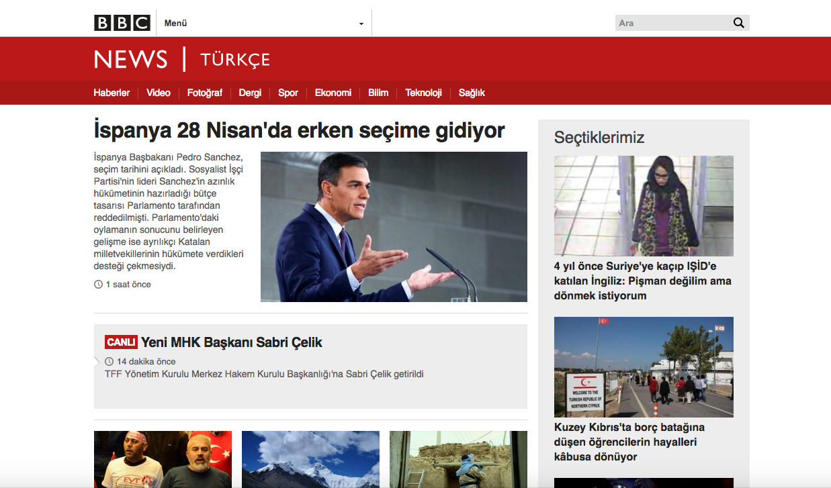Open the İspanya early election headline
831x488 pixels.
point(298,130)
